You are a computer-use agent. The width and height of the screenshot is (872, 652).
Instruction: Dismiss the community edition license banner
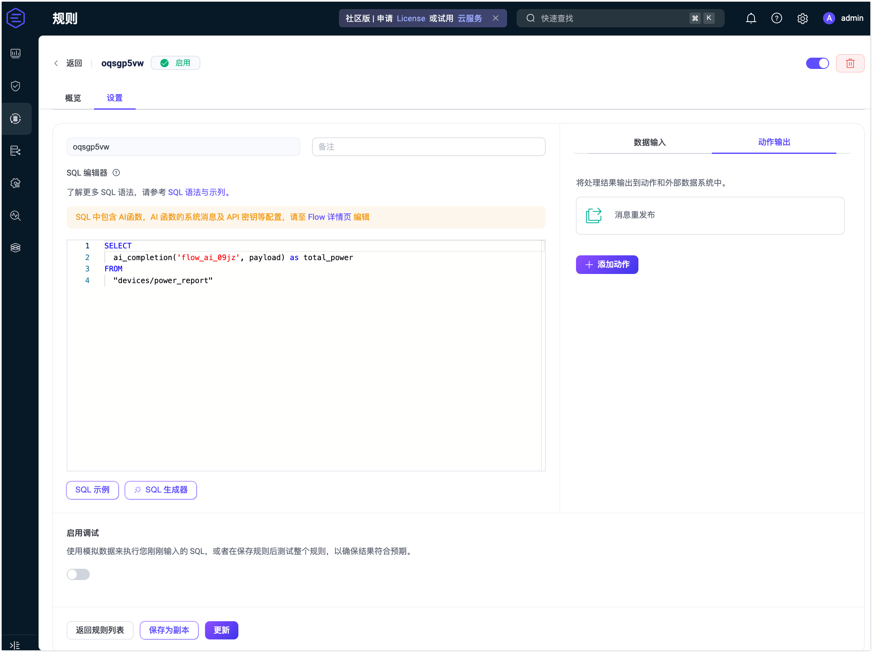495,18
